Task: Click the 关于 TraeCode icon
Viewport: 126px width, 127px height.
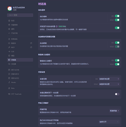Action: point(9,94)
